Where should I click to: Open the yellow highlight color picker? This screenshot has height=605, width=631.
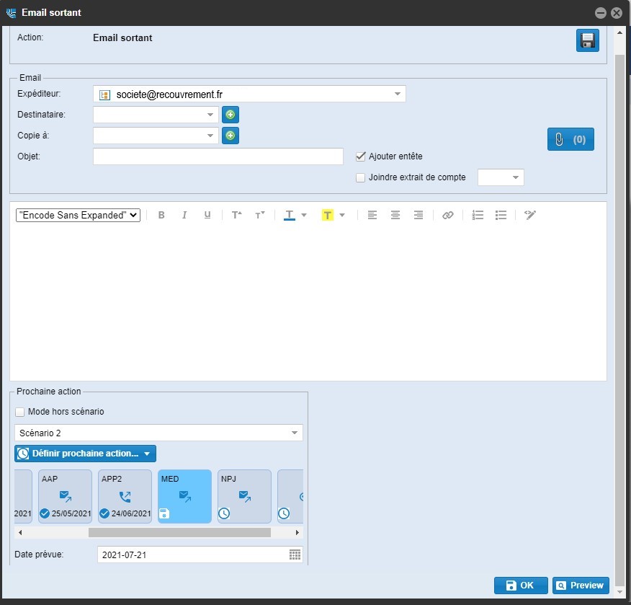point(342,215)
